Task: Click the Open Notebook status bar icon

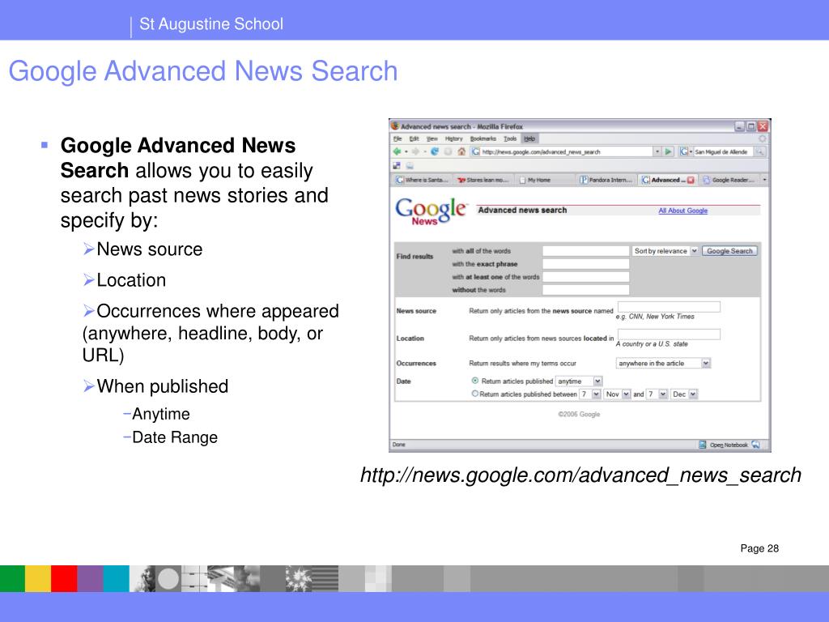Action: pyautogui.click(x=702, y=445)
